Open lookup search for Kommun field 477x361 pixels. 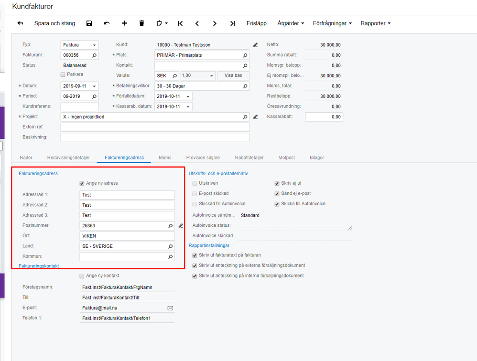pos(170,257)
